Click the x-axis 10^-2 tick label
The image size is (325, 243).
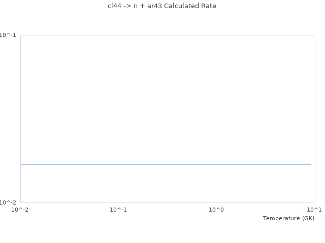pyautogui.click(x=20, y=210)
